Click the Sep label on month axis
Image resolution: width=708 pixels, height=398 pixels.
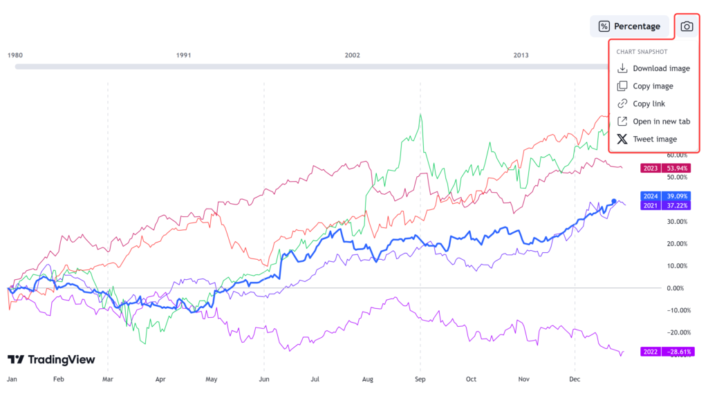pyautogui.click(x=420, y=379)
